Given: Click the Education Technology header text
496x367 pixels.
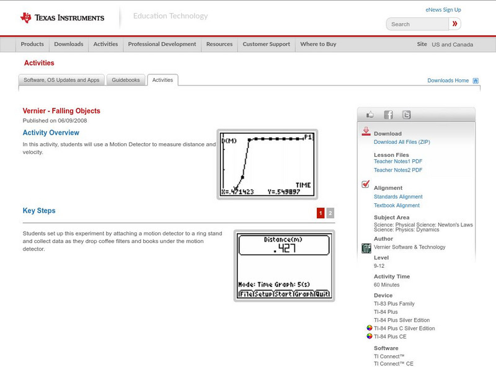Looking at the screenshot, I should (x=170, y=16).
